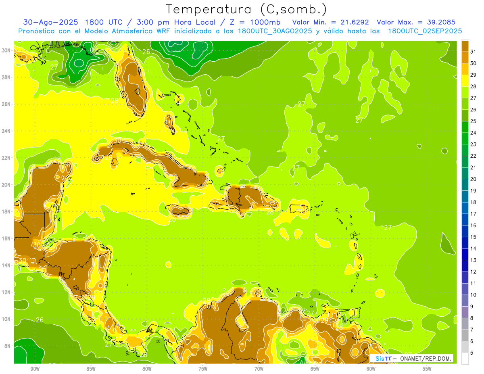Click the init timestamp "1800UTC_30AGO2025"
Screen dimensions: 484x374
(x=276, y=31)
